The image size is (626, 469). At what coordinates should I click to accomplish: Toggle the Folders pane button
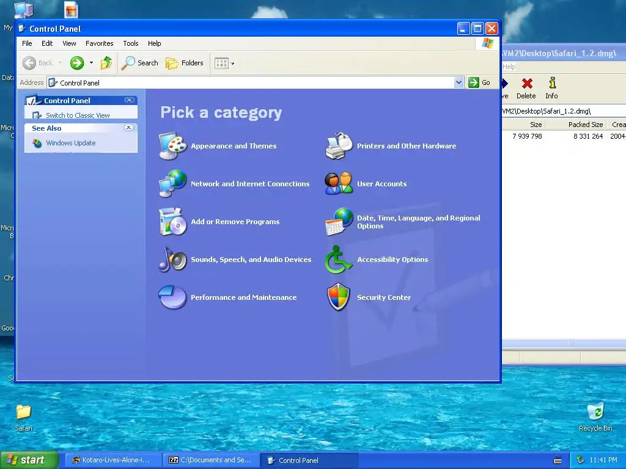[185, 63]
